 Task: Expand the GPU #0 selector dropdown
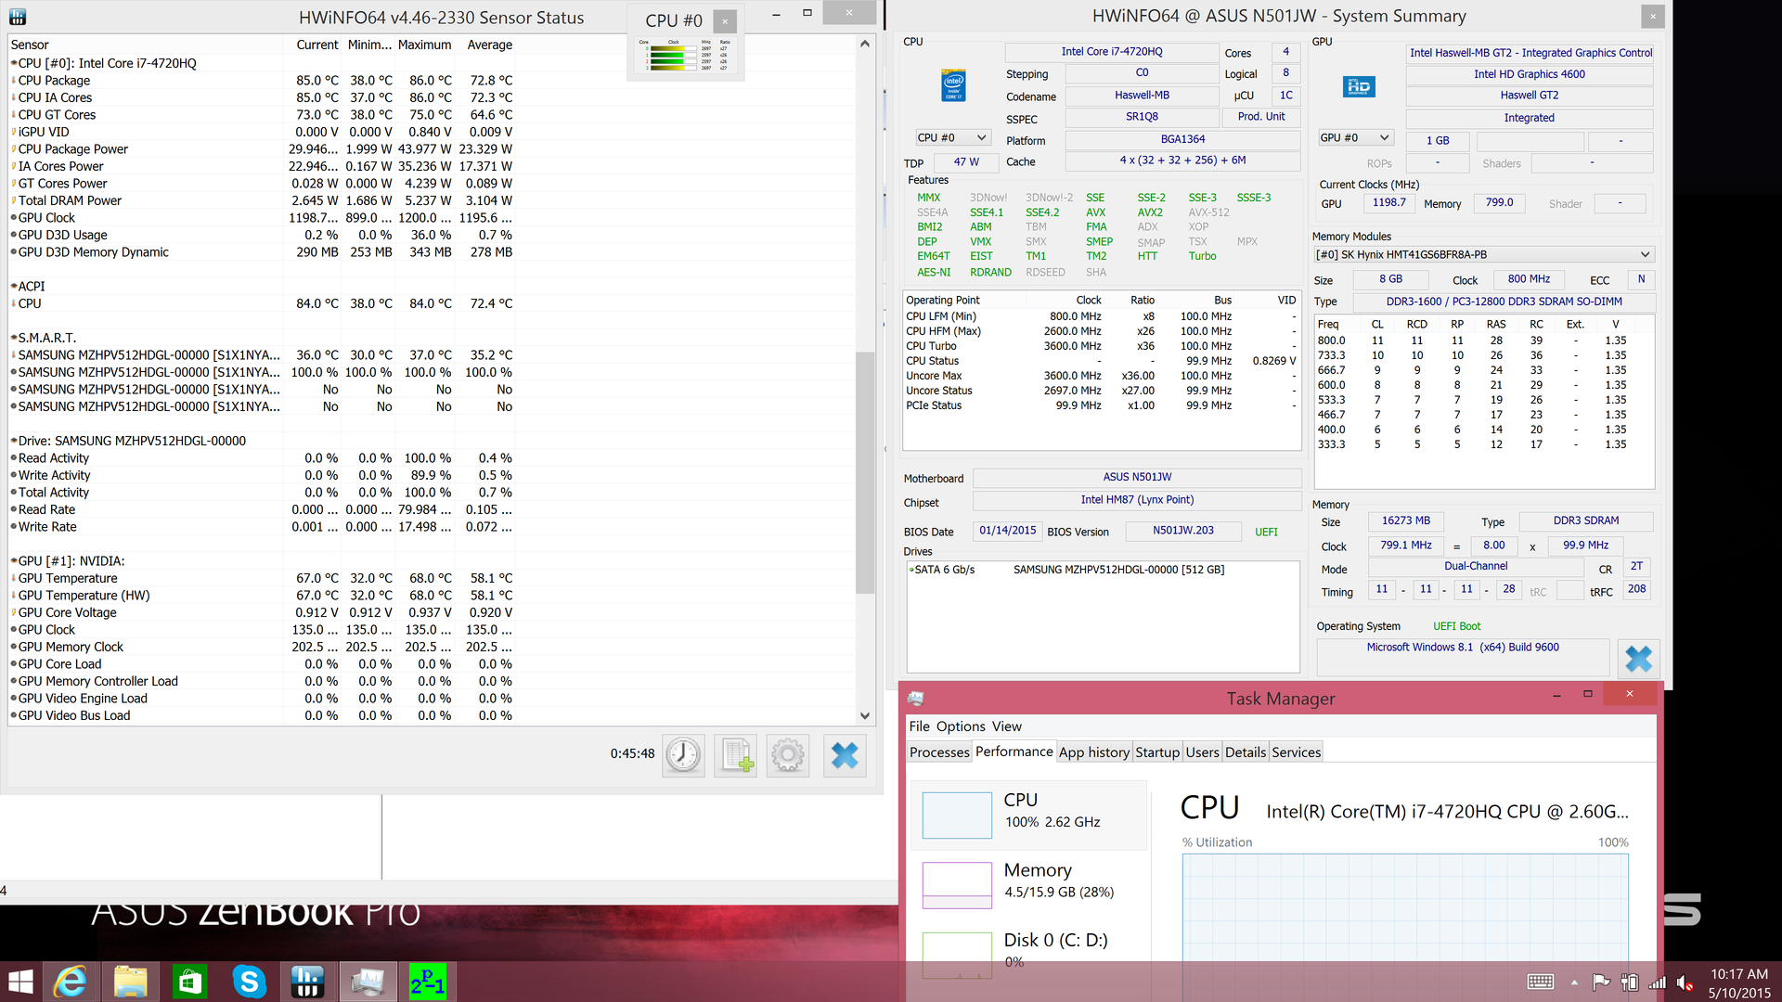1356,137
